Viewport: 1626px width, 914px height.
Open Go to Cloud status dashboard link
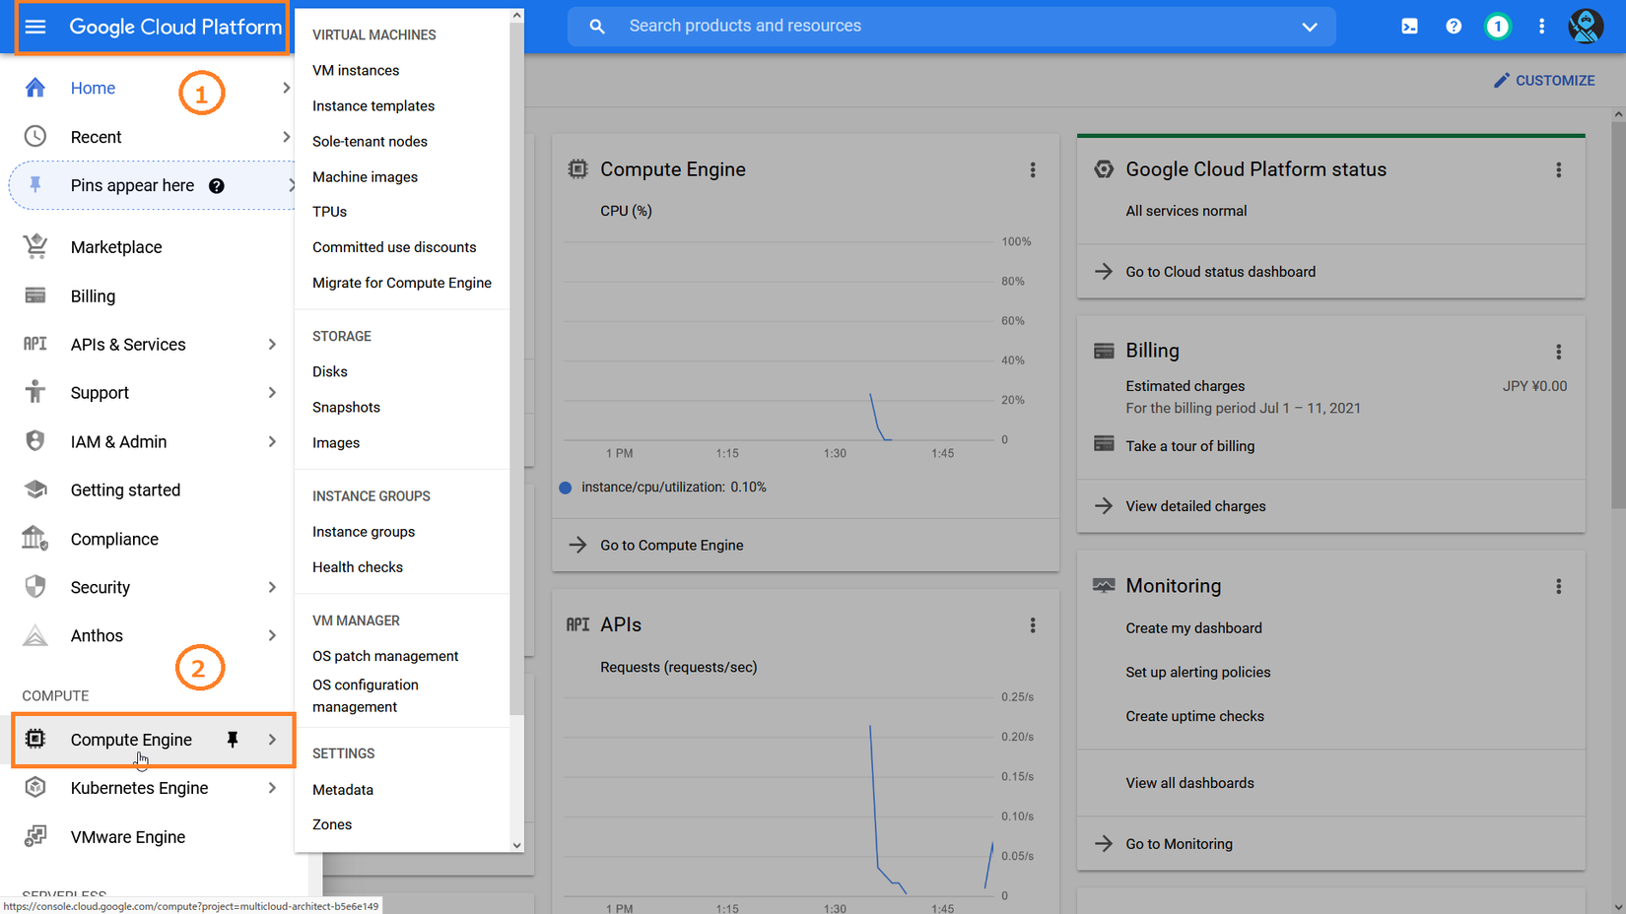[x=1220, y=272]
